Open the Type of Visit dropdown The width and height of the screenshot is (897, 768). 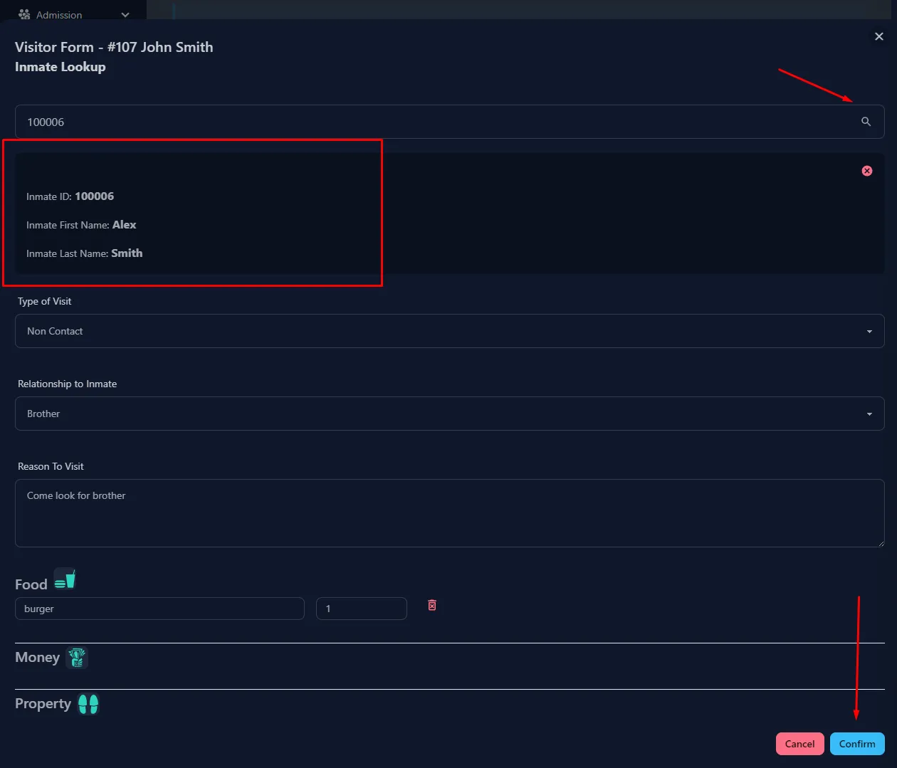point(449,331)
